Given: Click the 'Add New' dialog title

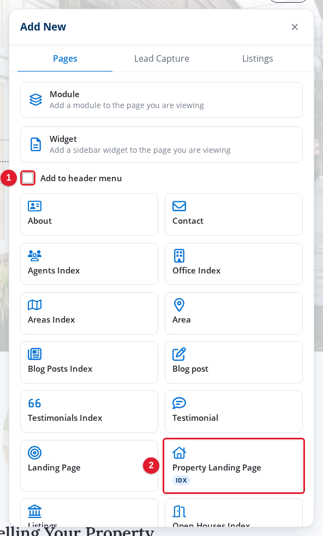Looking at the screenshot, I should pos(43,27).
